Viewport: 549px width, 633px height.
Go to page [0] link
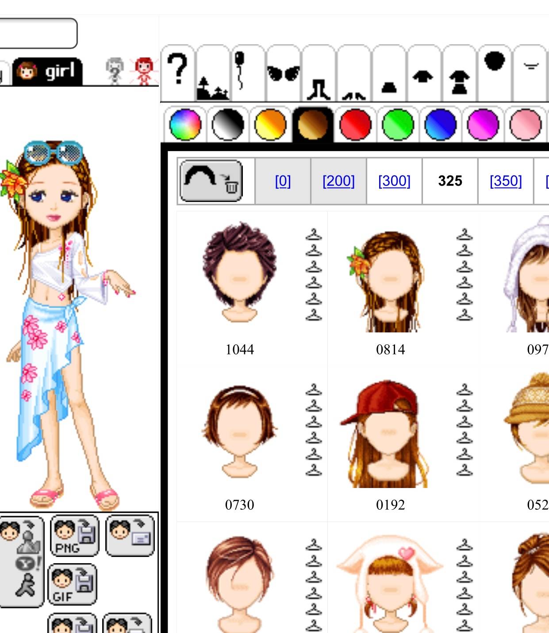(283, 181)
